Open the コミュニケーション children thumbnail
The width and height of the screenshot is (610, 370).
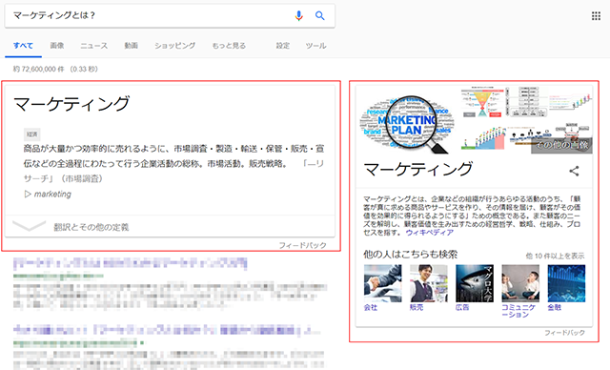[x=520, y=283]
